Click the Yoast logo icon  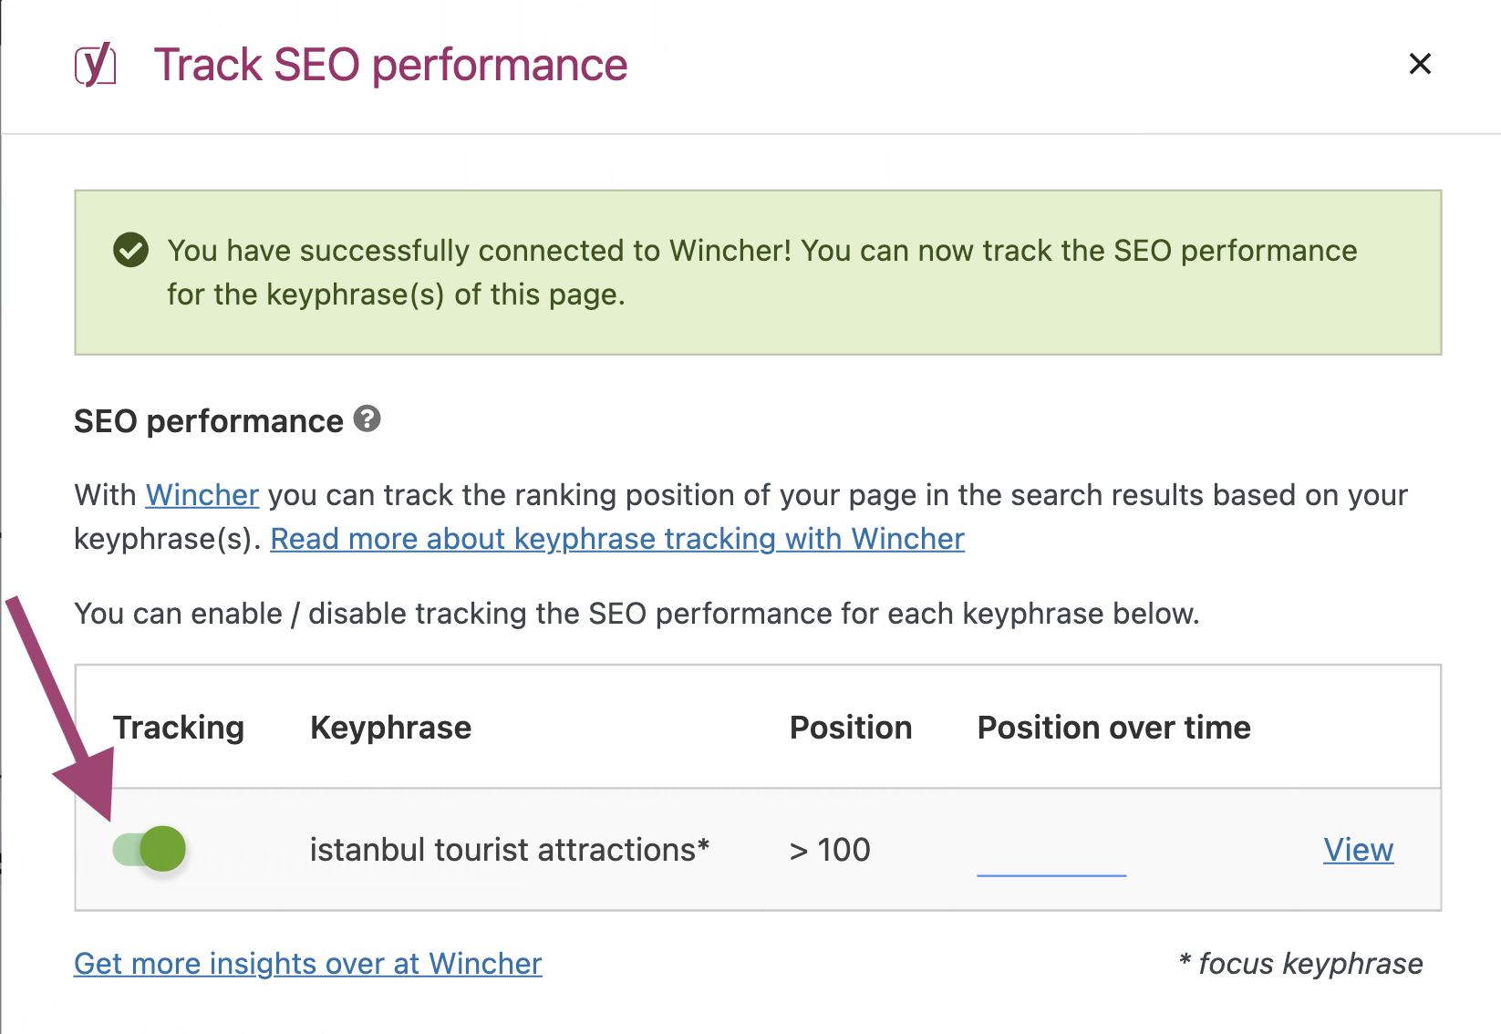[x=96, y=65]
